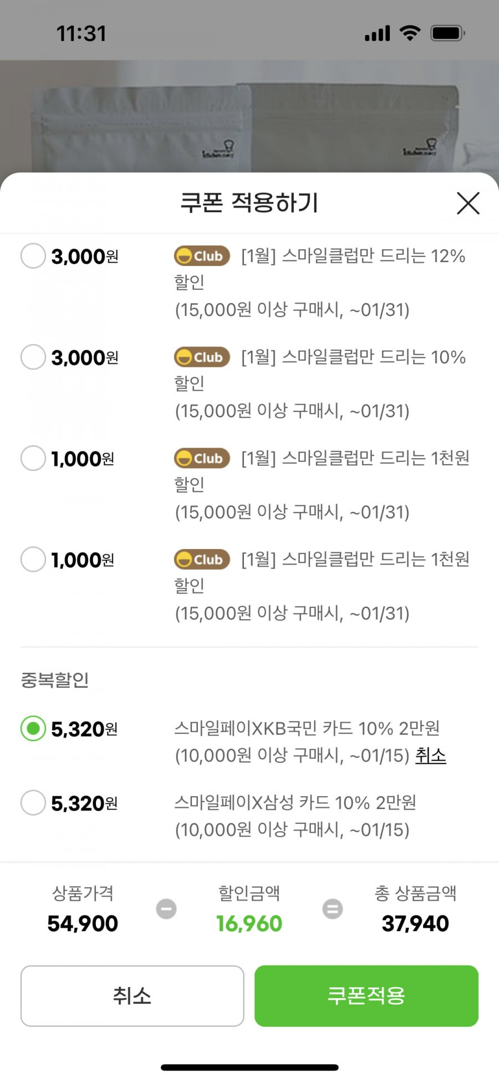
Task: Select the 3,000원 10% 할인 coupon radio
Action: [33, 357]
